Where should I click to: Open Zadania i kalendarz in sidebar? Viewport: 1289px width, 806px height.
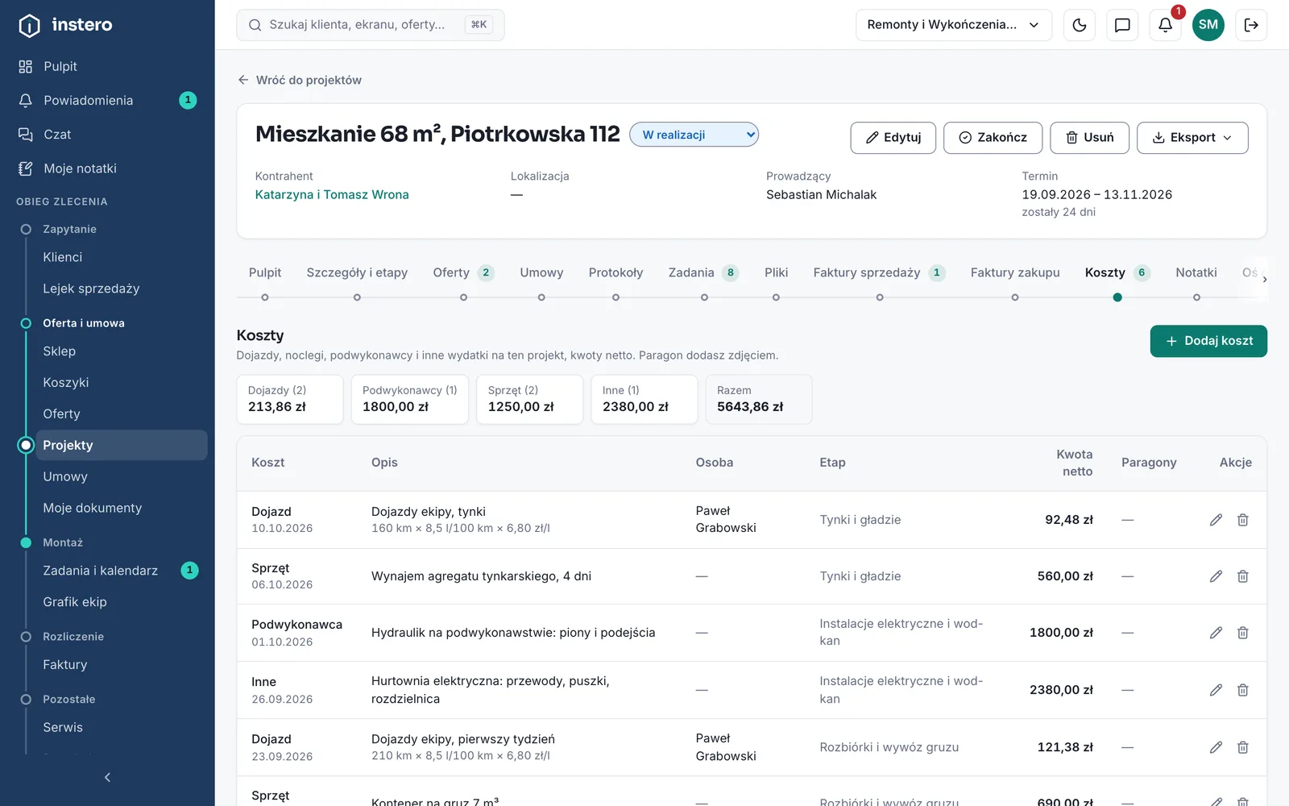click(121, 571)
